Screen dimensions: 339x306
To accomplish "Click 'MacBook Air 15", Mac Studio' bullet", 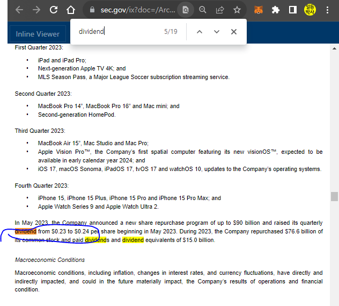I will [x=93, y=143].
